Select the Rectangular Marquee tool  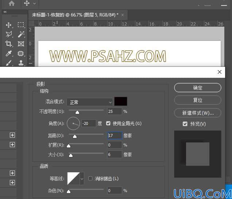pyautogui.click(x=21, y=25)
